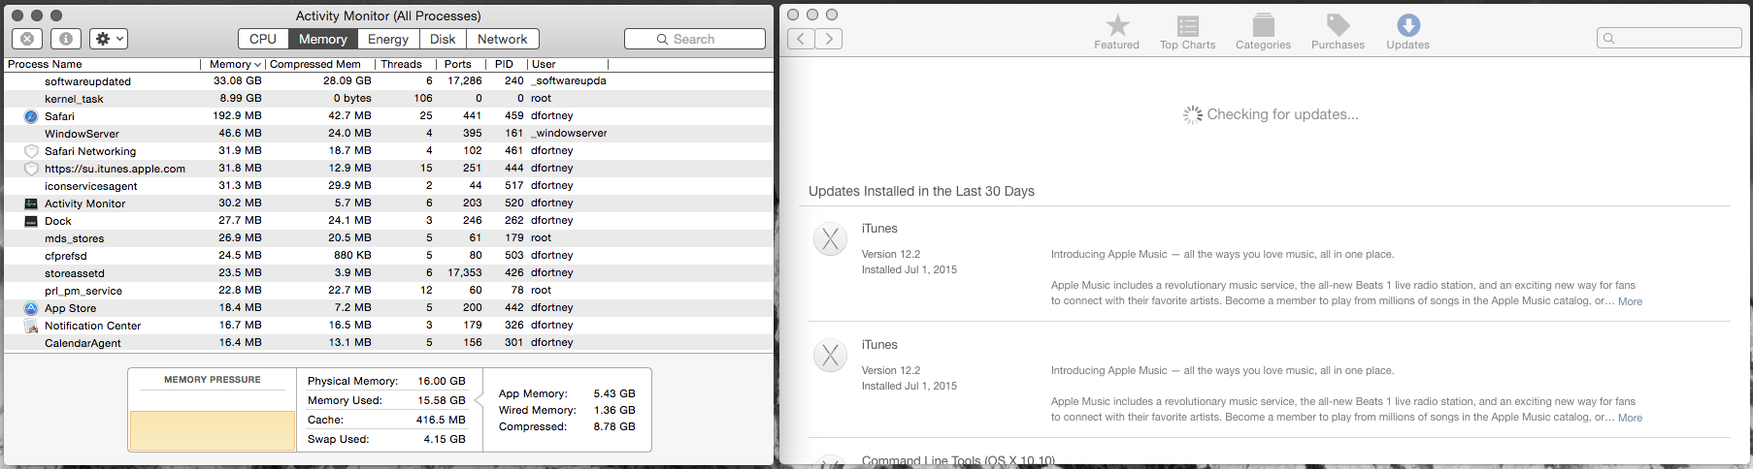Click the Notification Center process icon
The height and width of the screenshot is (469, 1753).
31,326
